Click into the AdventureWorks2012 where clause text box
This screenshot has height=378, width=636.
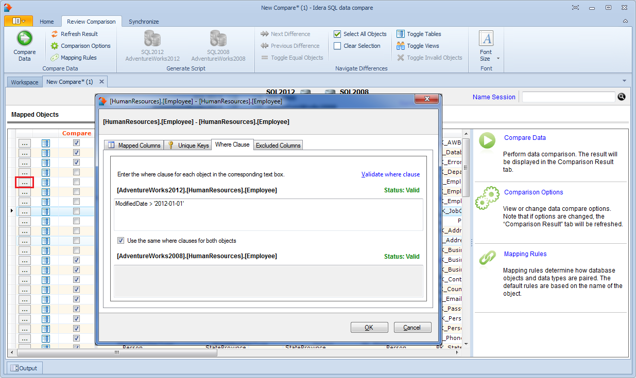(268, 214)
